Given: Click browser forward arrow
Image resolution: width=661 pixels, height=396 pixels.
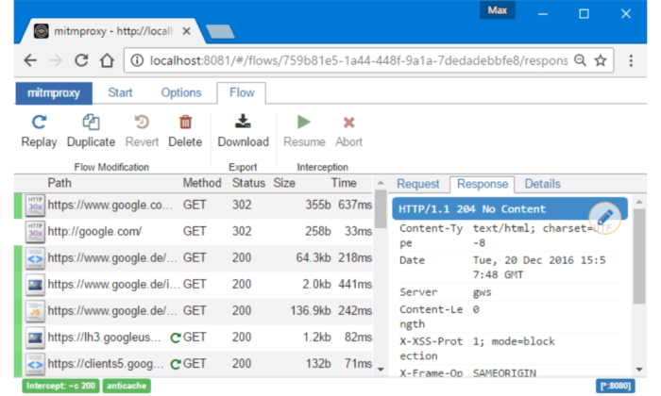Looking at the screenshot, I should (56, 61).
